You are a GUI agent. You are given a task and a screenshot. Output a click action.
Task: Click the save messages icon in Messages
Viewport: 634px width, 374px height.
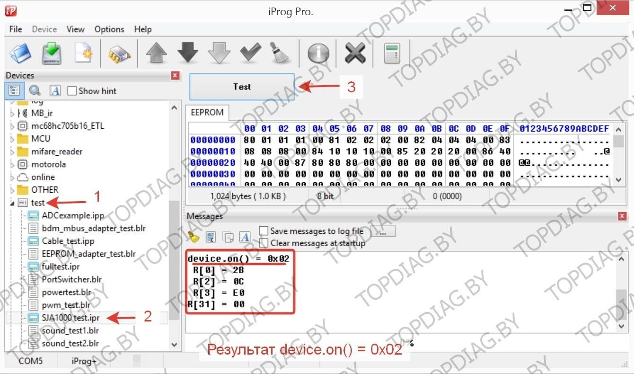point(211,237)
